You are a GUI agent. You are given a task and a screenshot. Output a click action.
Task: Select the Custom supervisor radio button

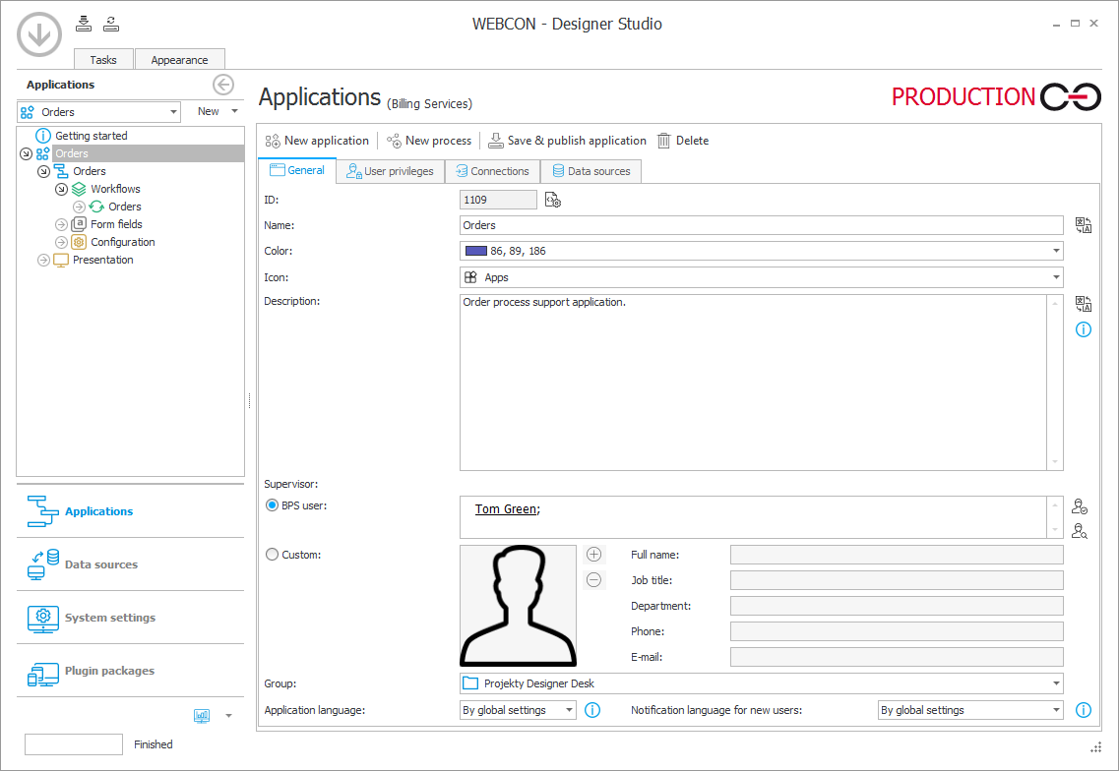(272, 555)
